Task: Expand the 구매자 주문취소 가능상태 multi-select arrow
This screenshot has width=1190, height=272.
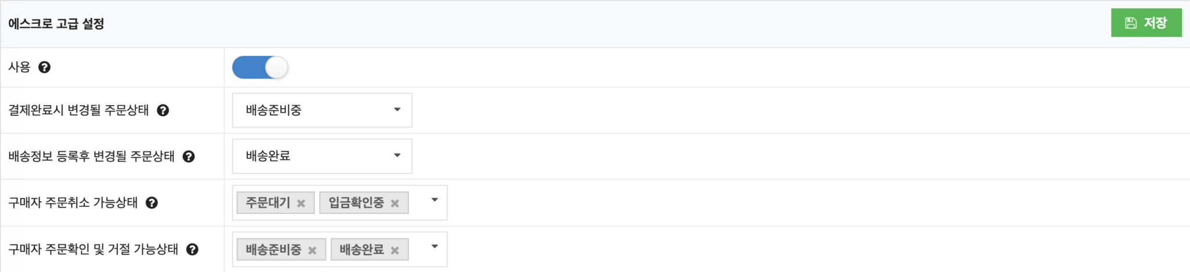Action: (x=435, y=200)
